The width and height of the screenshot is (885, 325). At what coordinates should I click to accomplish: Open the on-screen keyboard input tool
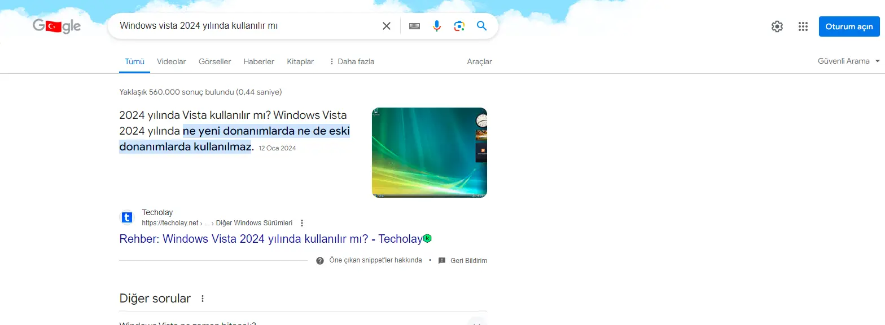pyautogui.click(x=414, y=26)
